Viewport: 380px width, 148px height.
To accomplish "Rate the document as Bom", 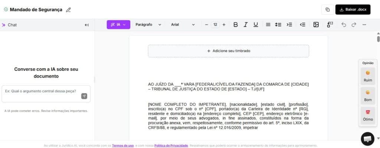I will click(x=368, y=96).
